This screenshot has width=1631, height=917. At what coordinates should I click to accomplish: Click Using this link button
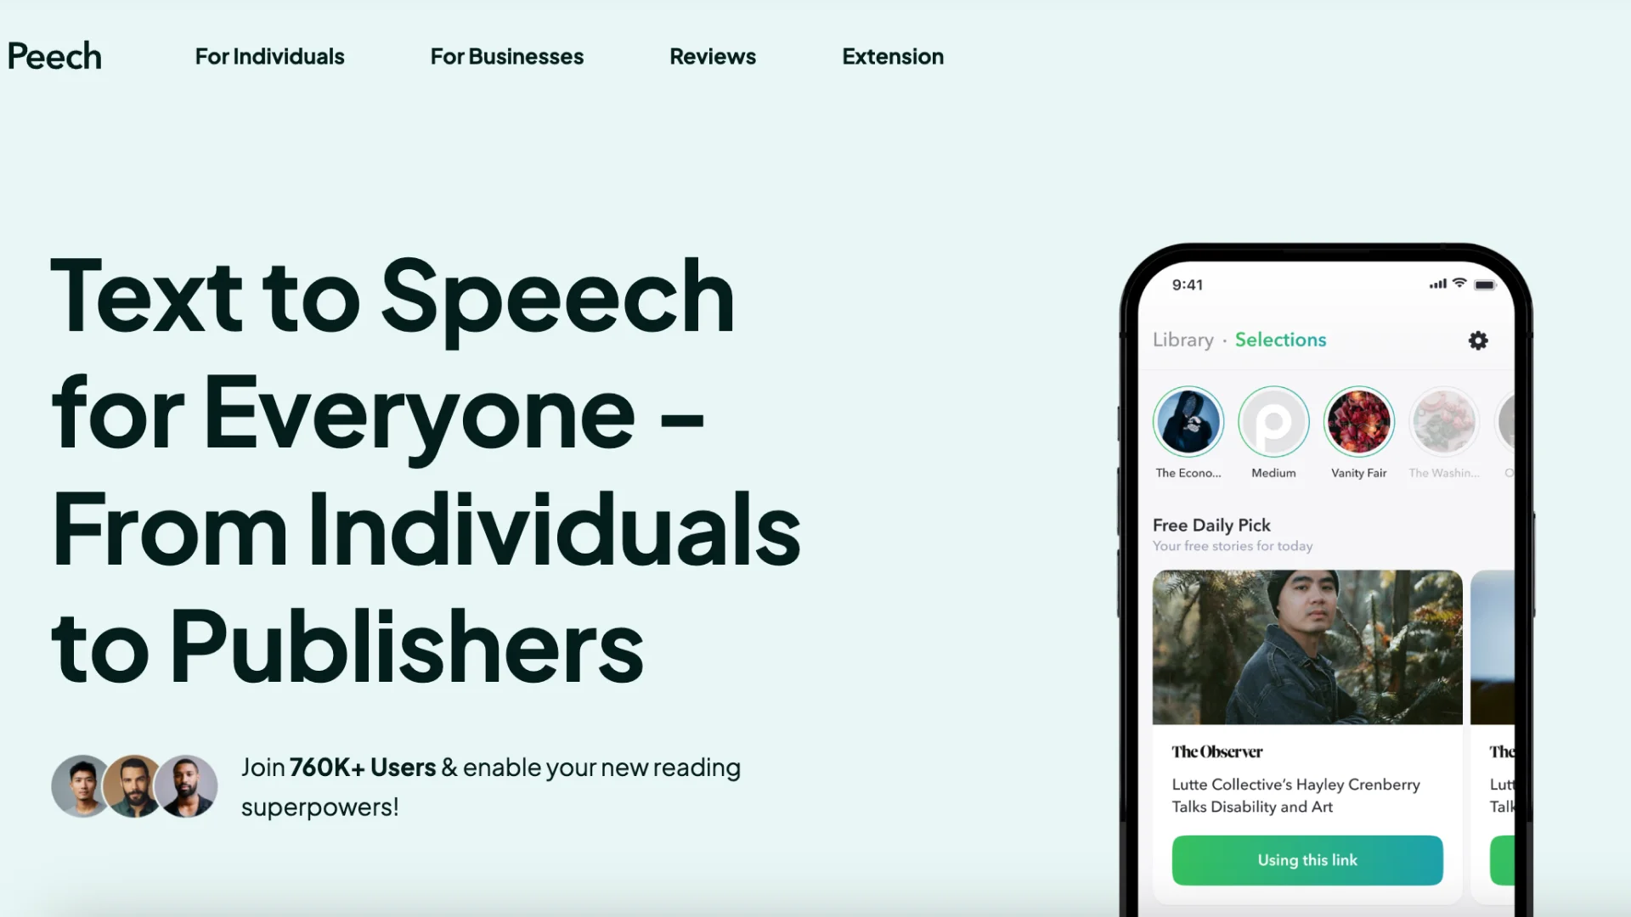[1307, 860]
